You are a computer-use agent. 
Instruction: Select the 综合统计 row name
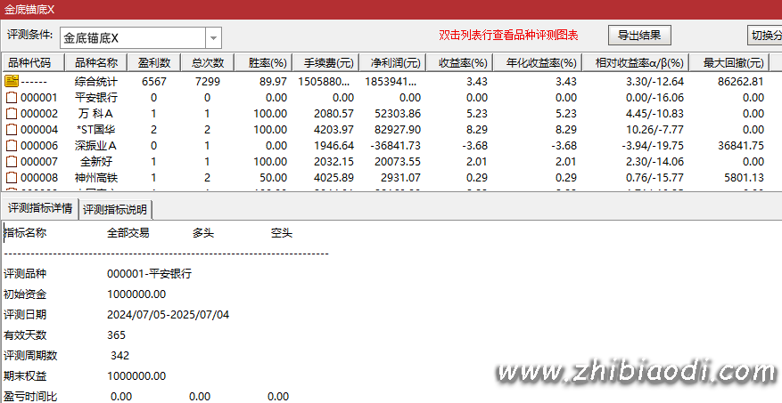point(95,81)
